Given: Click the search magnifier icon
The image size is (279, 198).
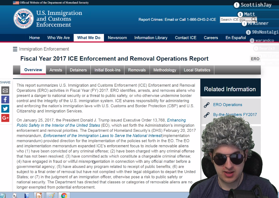Looking at the screenshot, I should point(254,20).
